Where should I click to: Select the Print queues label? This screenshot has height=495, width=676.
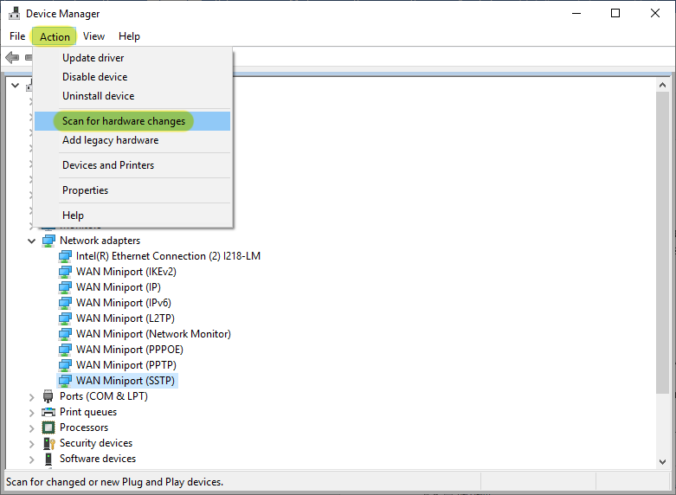point(88,412)
